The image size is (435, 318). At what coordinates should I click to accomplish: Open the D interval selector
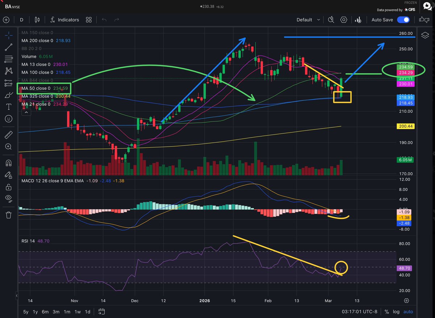pyautogui.click(x=22, y=20)
